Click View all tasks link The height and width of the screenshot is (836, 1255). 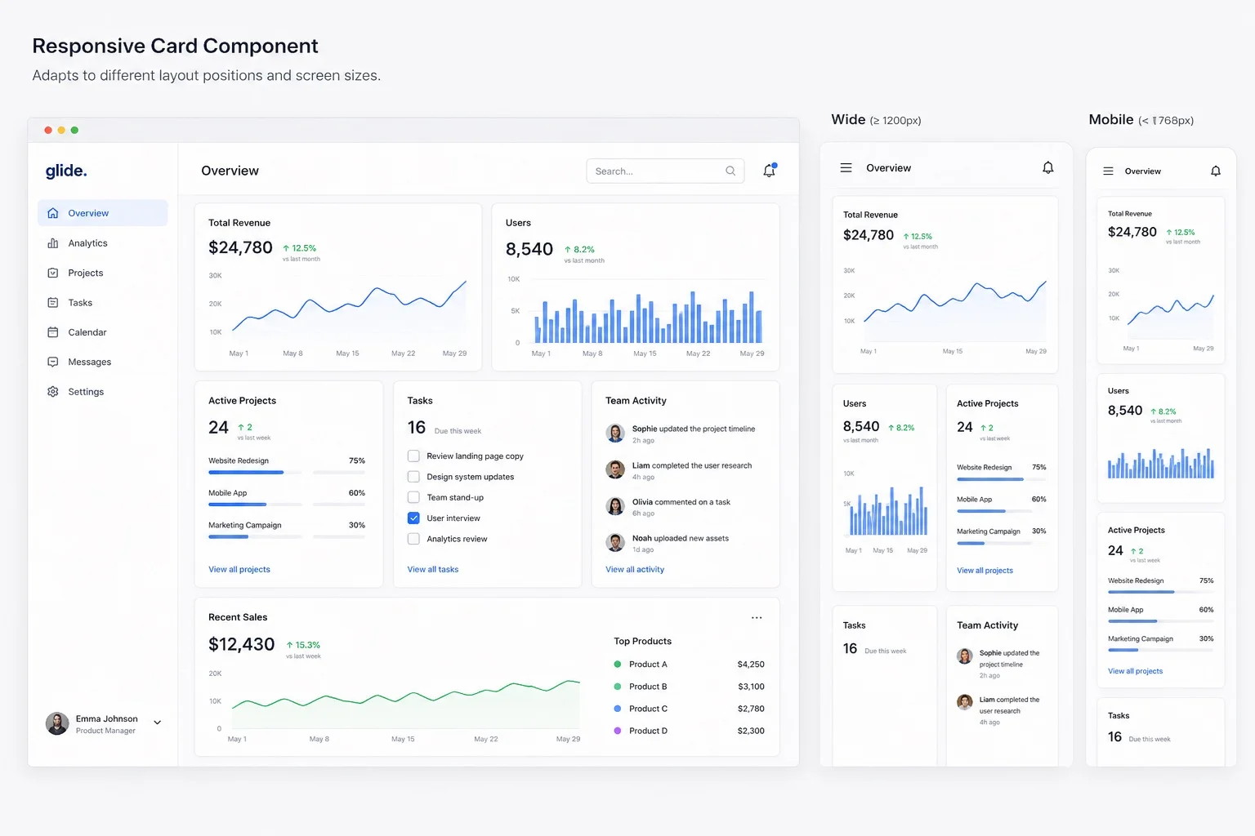(x=433, y=570)
